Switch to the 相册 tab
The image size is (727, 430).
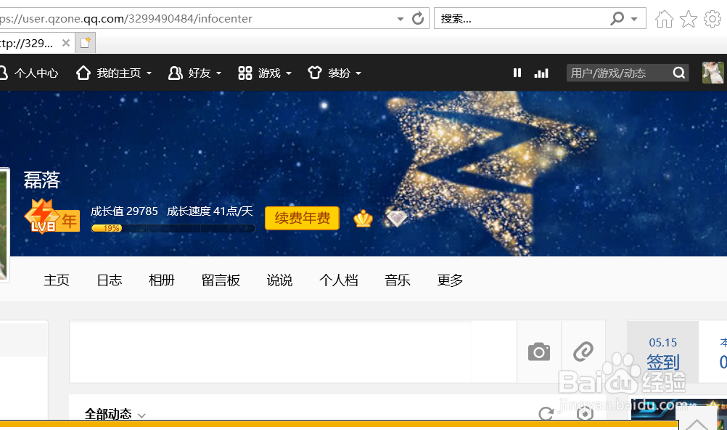pyautogui.click(x=161, y=280)
